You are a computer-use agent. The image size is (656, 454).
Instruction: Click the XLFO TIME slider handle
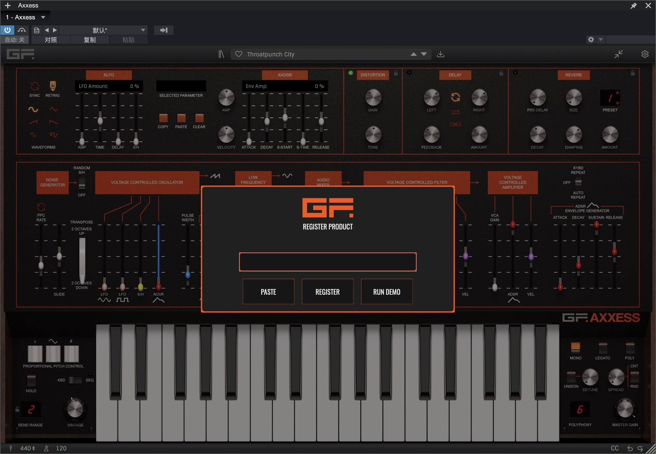(100, 121)
